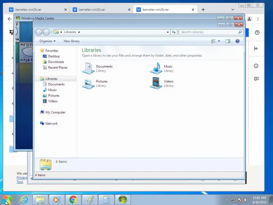Image resolution: width=273 pixels, height=205 pixels.
Task: Open the Organize dropdown menu
Action: point(47,41)
